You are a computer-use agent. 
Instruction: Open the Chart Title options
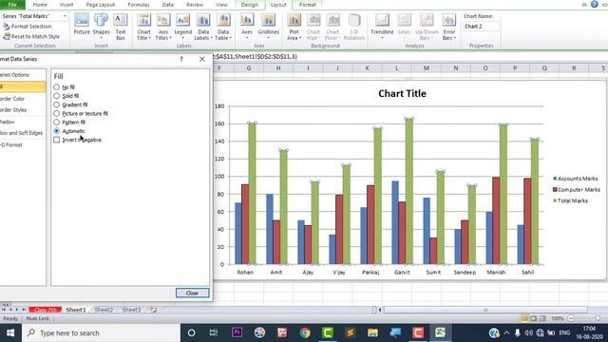pos(143,27)
